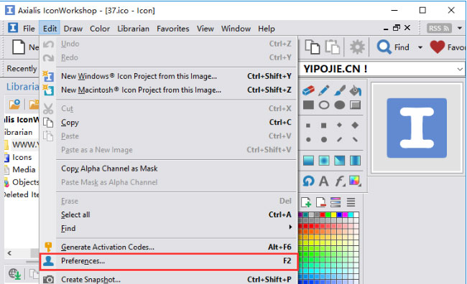Choose Copy Alpha Channel as Mask
467x284 pixels.
(x=169, y=169)
